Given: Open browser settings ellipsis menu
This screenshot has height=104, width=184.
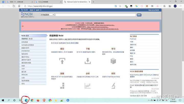Looking at the screenshot, I should click(x=181, y=6).
